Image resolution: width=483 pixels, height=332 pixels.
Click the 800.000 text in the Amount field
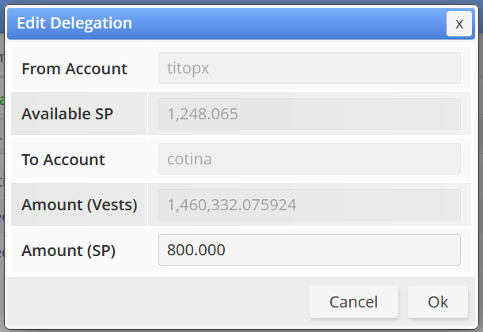[x=196, y=250]
